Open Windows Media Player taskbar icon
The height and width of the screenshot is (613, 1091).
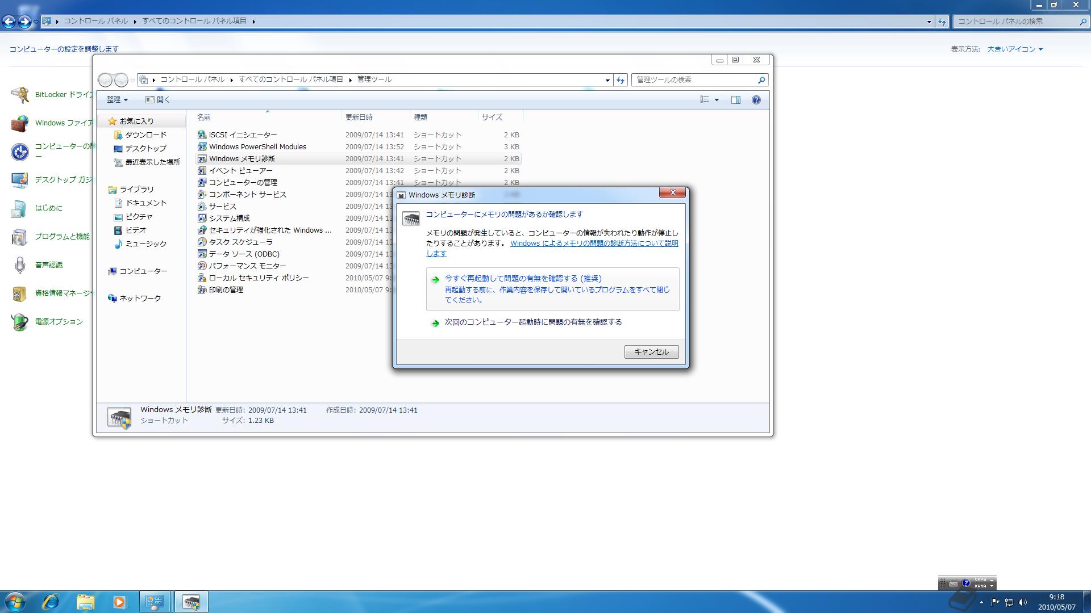(x=119, y=602)
